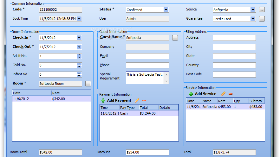This screenshot has height=157, width=280.
Task: Select the $453.00 subtotal cell
Action: pyautogui.click(x=257, y=107)
